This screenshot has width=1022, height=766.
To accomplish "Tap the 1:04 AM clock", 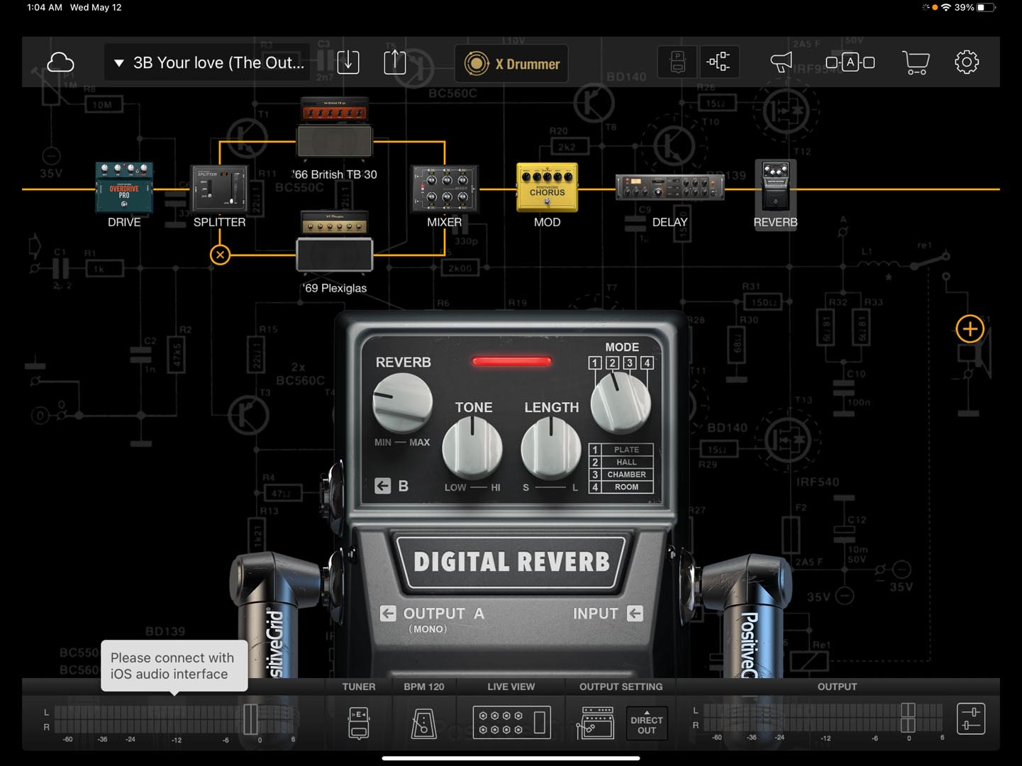I will tap(45, 8).
